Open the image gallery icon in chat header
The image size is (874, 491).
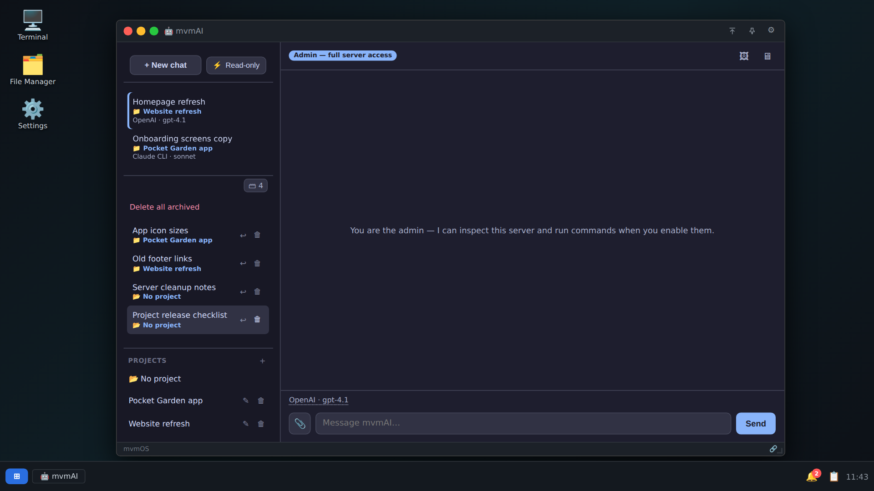click(744, 56)
